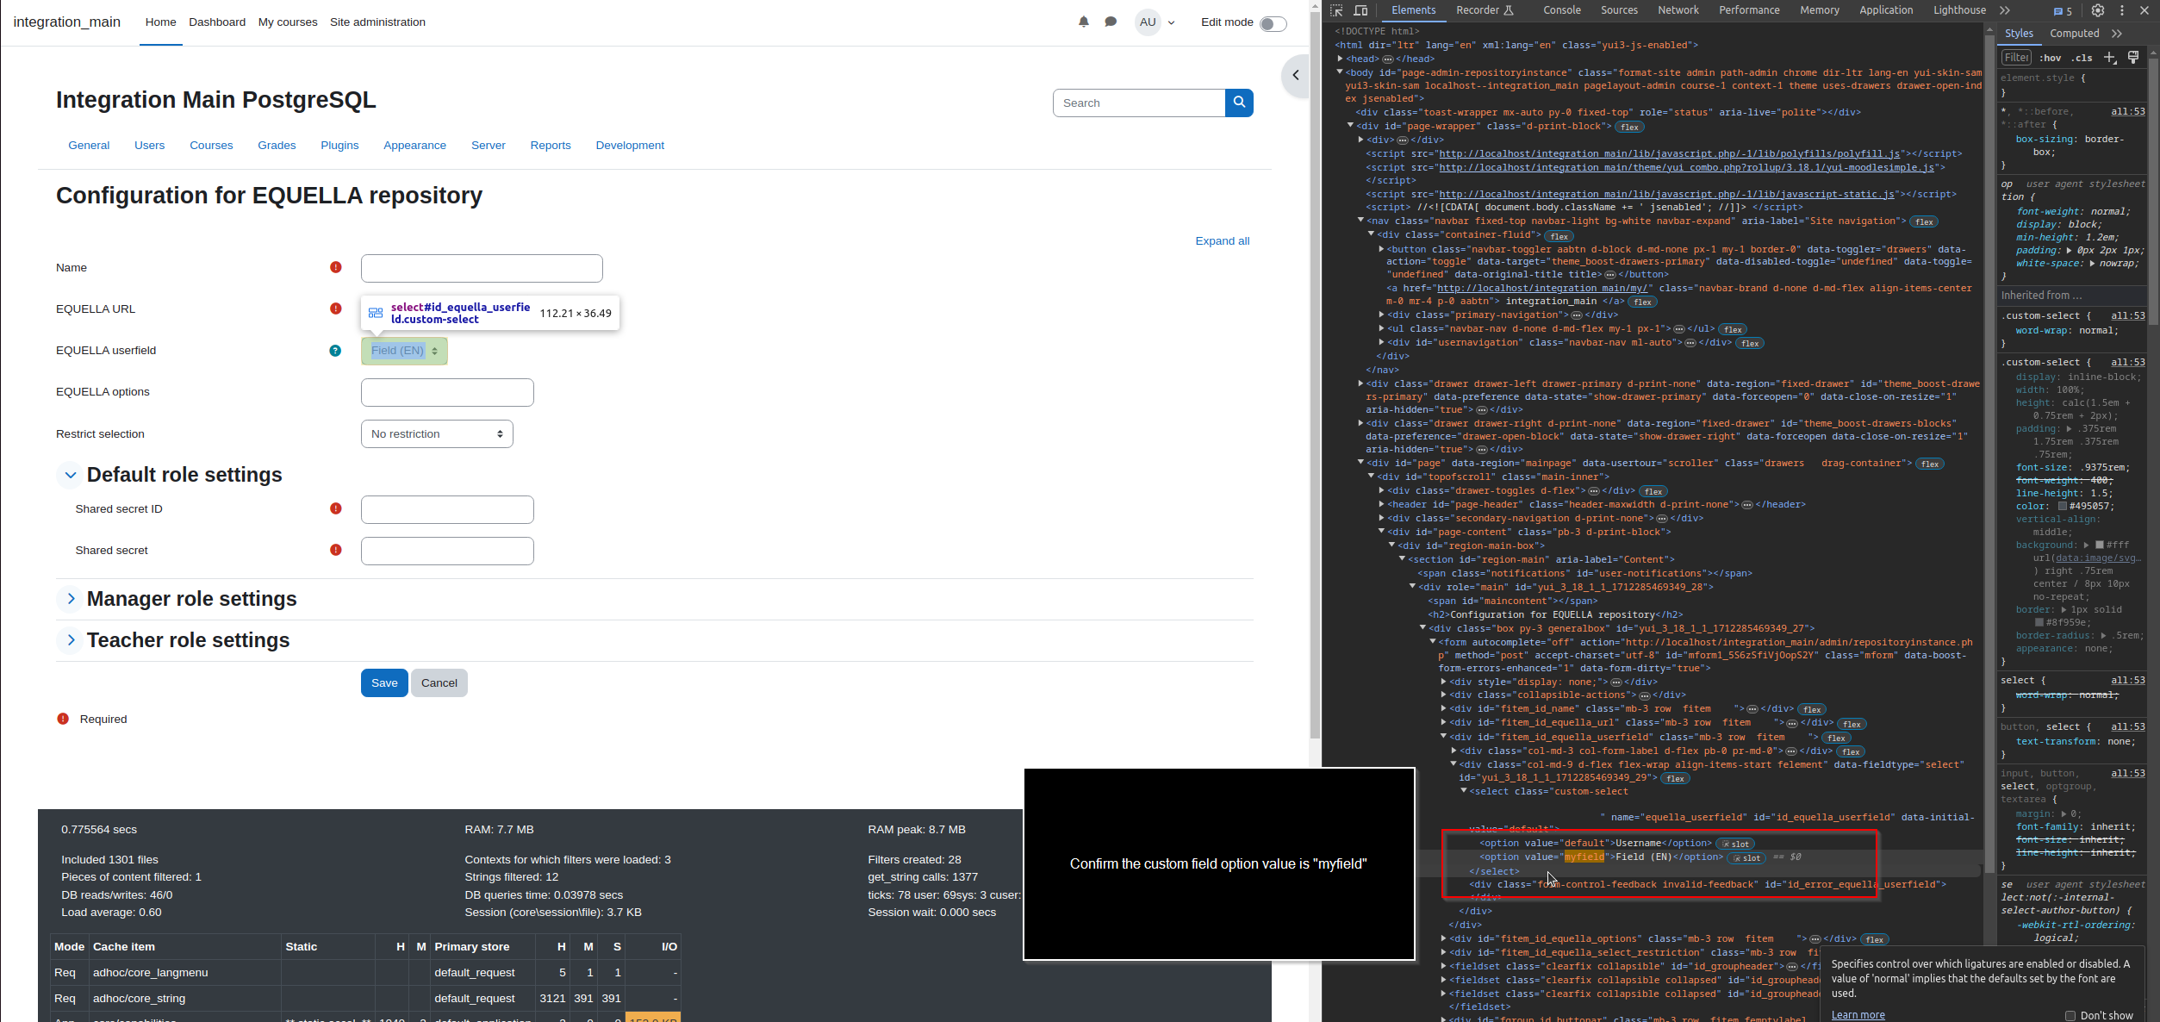Image resolution: width=2160 pixels, height=1022 pixels.
Task: Click the required icon beside Shared secret
Action: 336,551
